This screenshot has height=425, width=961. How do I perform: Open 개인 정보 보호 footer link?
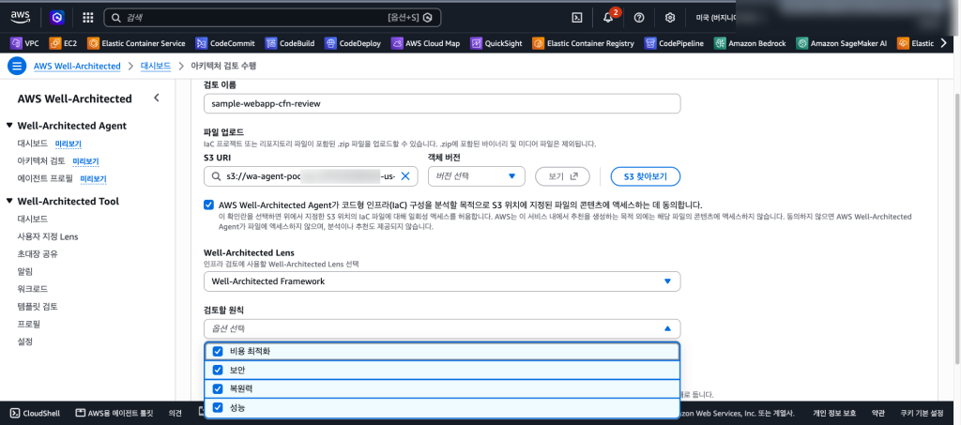click(x=833, y=413)
